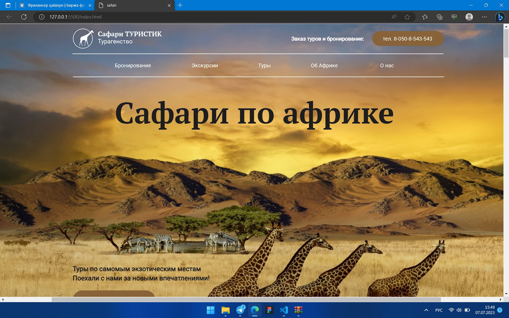The width and height of the screenshot is (509, 318).
Task: Open Telegram from the taskbar
Action: (x=240, y=310)
